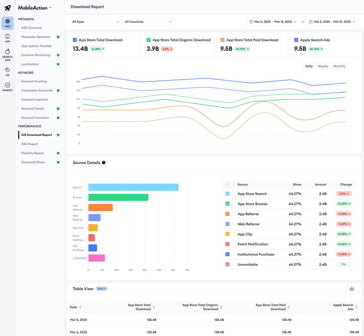
Task: Toggle App Store Total Organic Download checkbox
Action: click(148, 40)
